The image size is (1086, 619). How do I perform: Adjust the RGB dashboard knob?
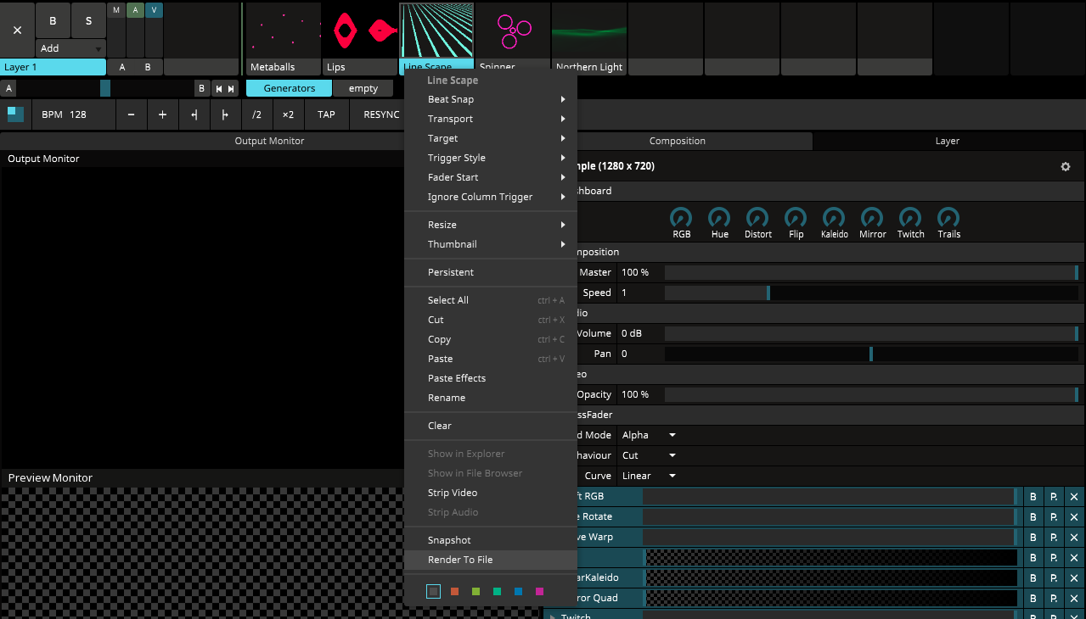tap(681, 218)
